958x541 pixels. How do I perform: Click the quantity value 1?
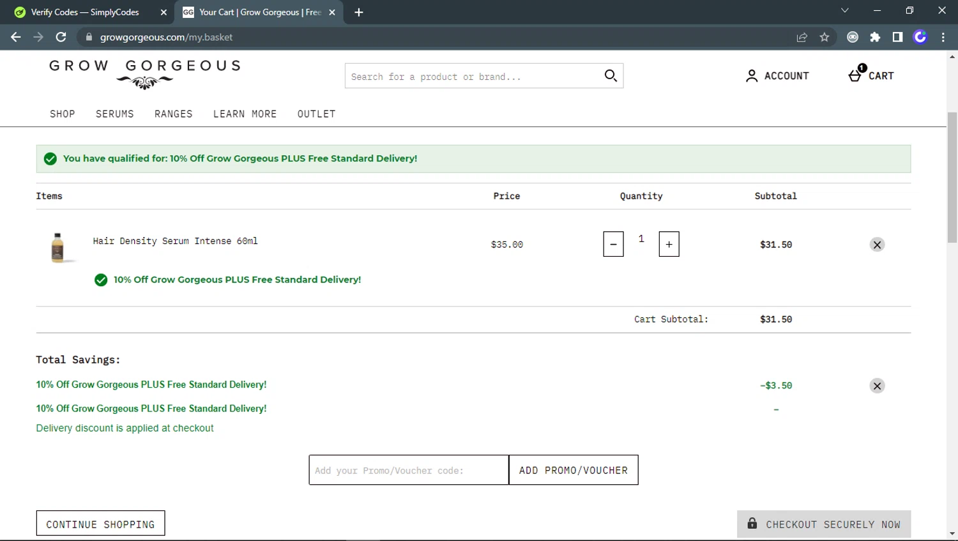coord(641,238)
